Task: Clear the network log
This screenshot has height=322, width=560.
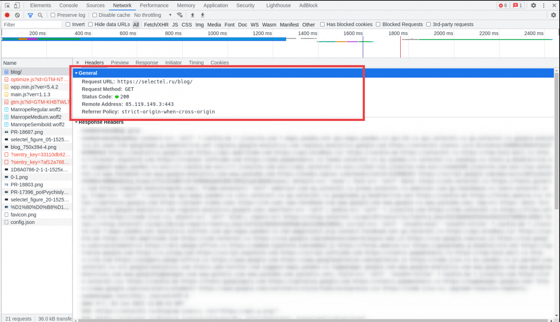Action: click(x=17, y=15)
